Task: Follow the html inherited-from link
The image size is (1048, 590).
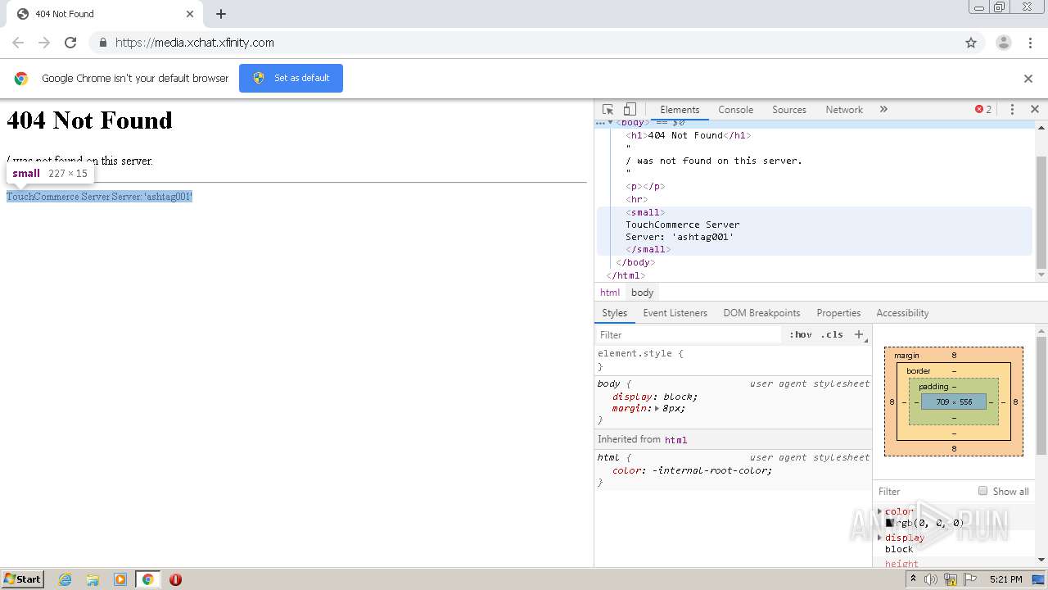Action: point(675,440)
